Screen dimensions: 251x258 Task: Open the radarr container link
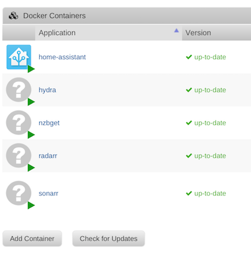click(x=48, y=156)
